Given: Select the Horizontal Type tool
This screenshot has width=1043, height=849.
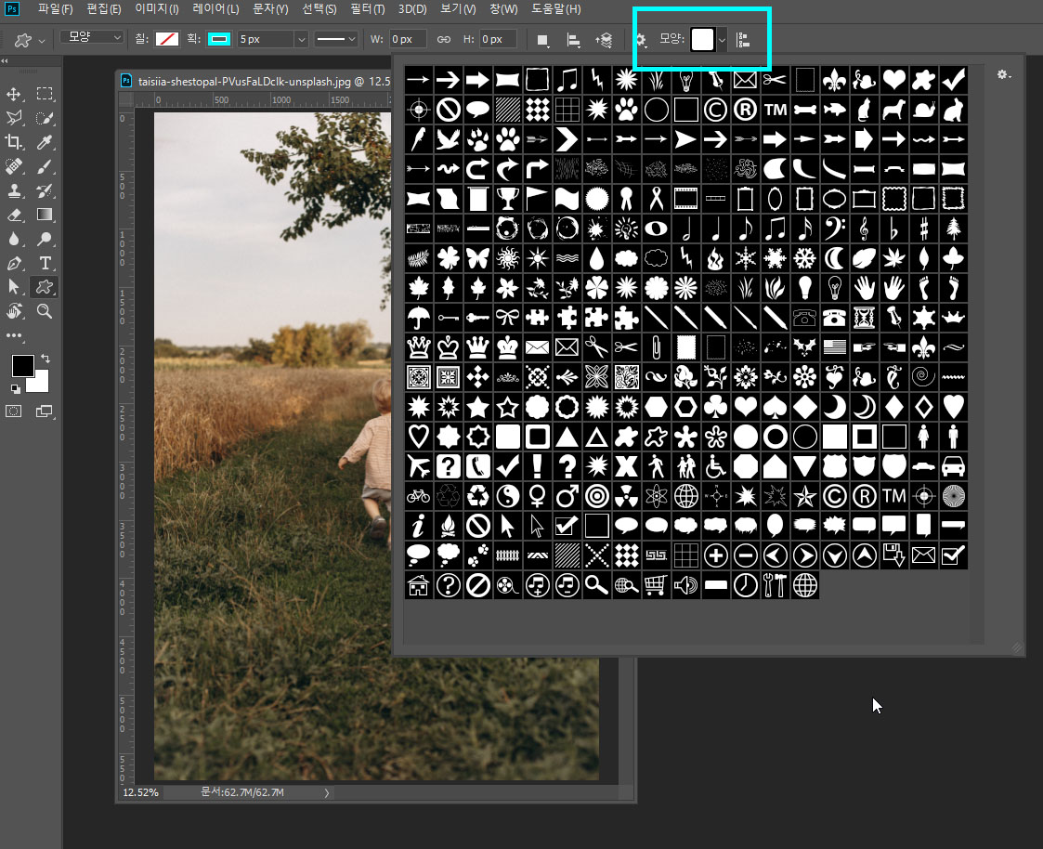Looking at the screenshot, I should [x=45, y=263].
